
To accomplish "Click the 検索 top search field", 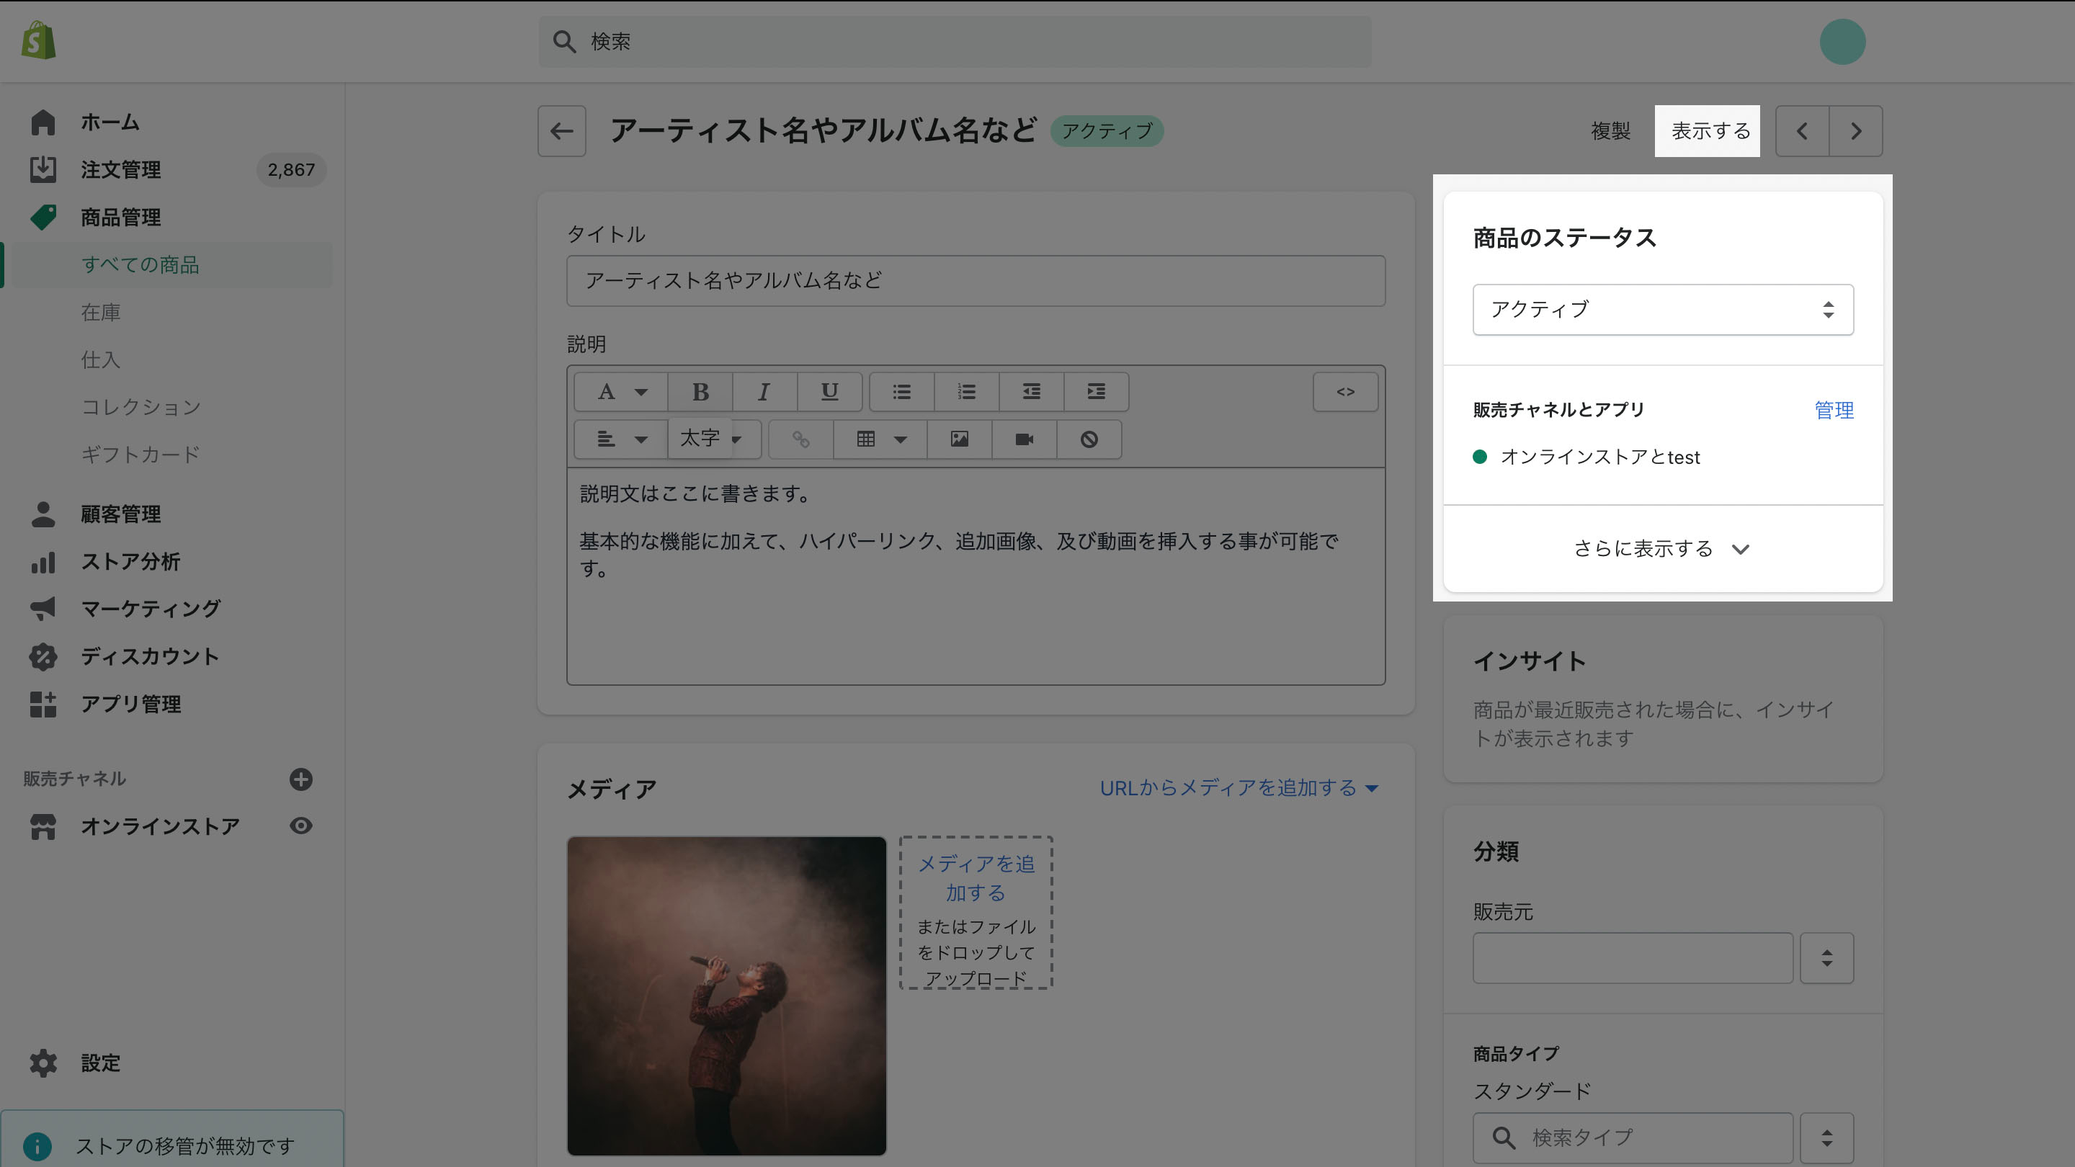I will (955, 42).
